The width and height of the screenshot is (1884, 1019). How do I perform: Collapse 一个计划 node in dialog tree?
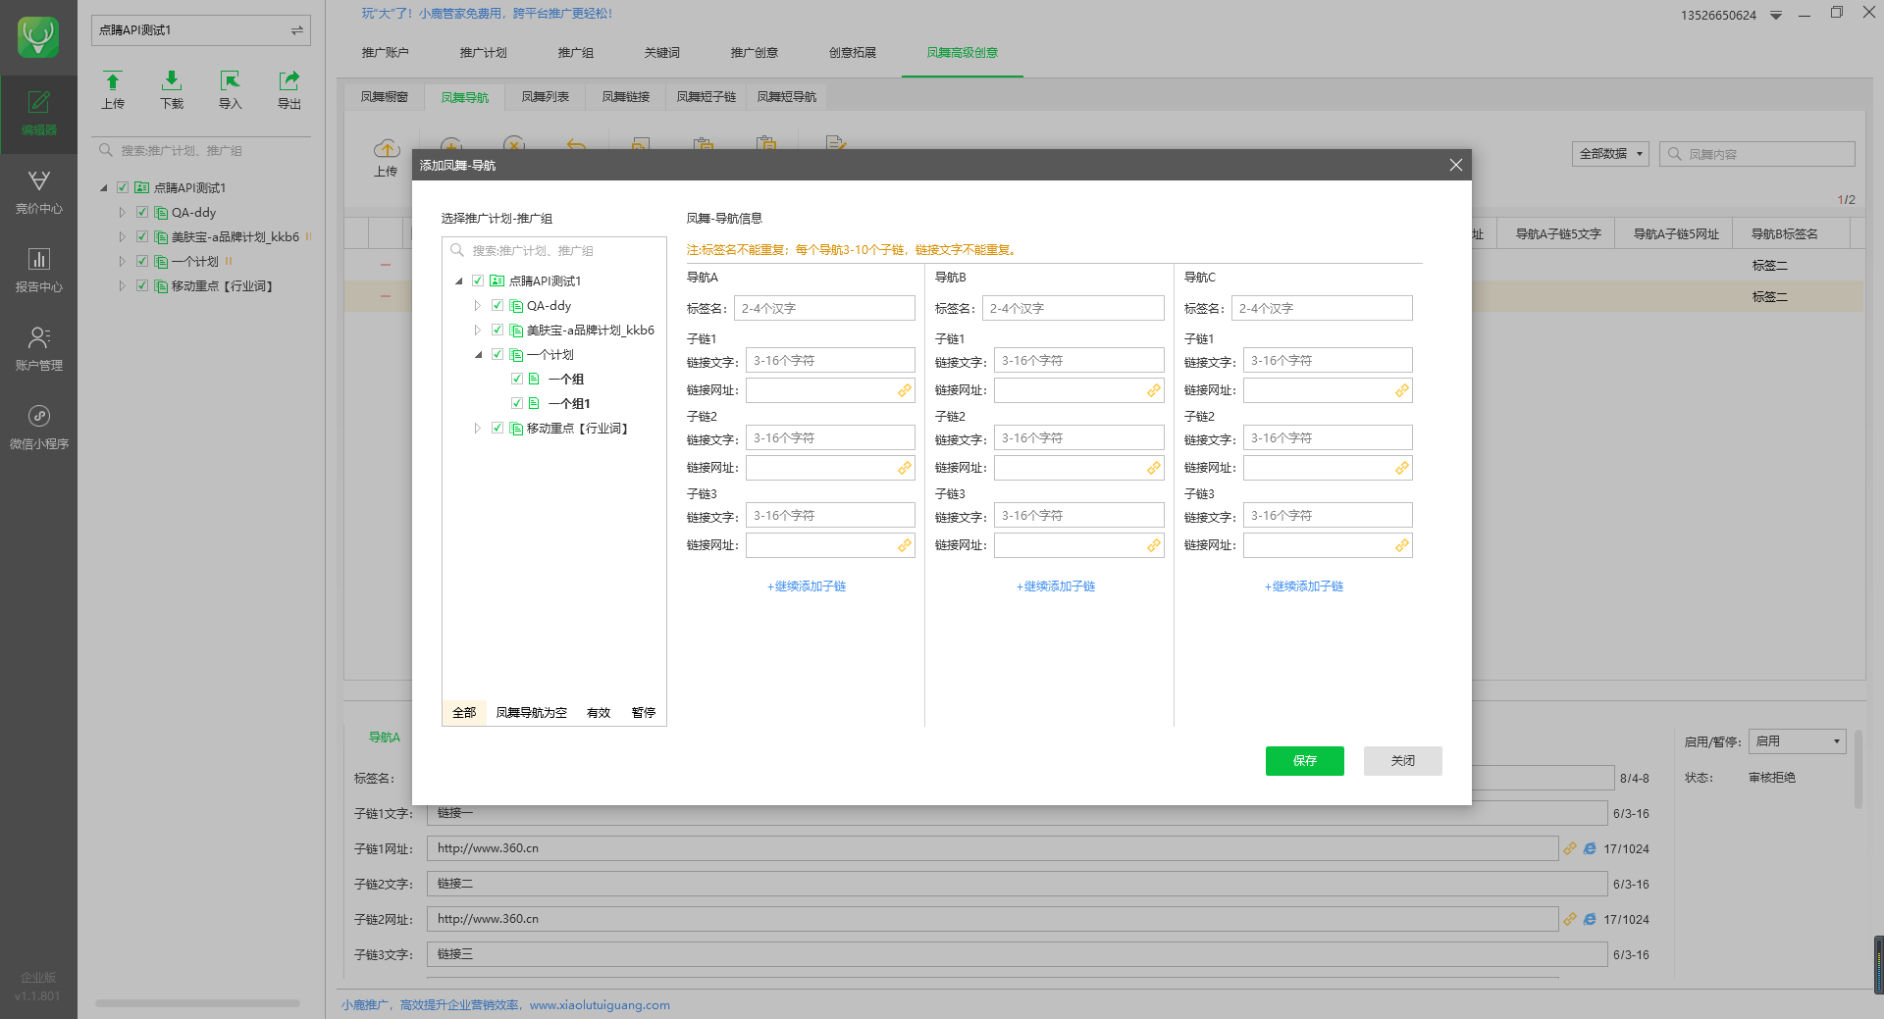click(478, 354)
